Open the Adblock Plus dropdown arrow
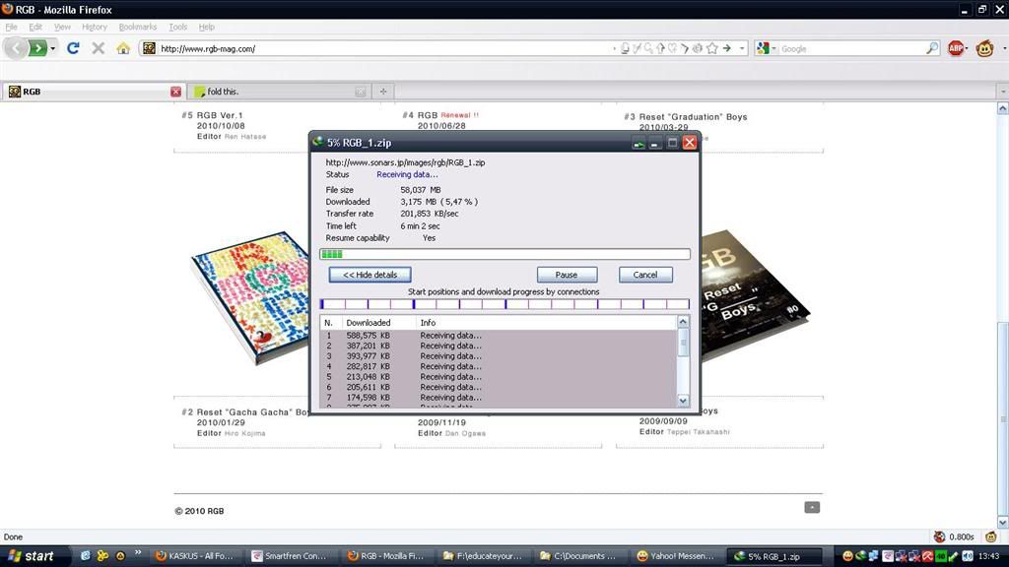Viewport: 1009px width, 567px height. coord(967,48)
